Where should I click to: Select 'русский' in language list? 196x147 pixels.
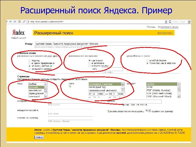point(36,87)
